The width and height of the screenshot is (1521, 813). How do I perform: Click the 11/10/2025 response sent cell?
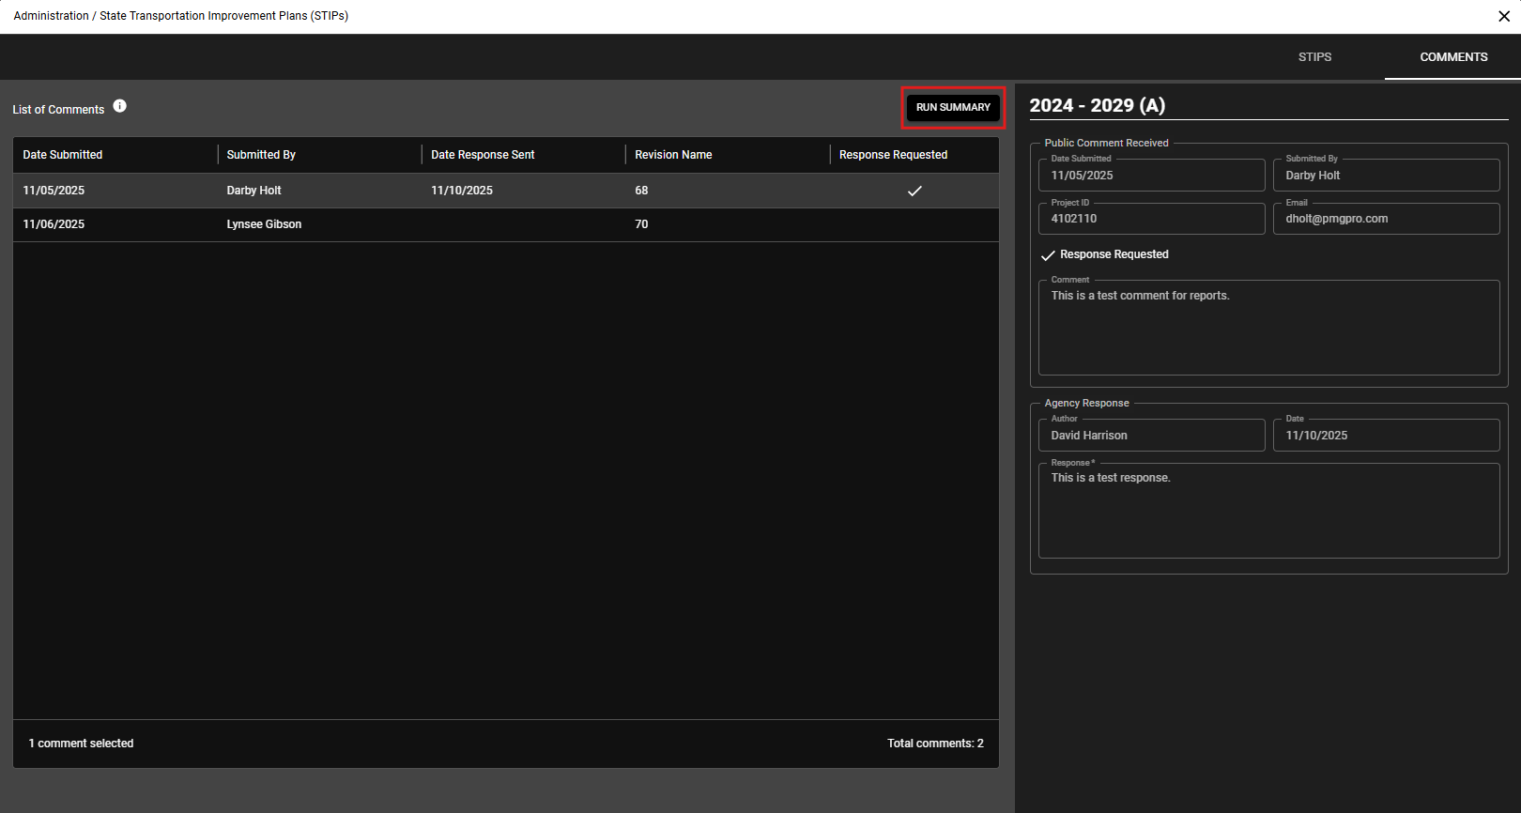point(462,191)
